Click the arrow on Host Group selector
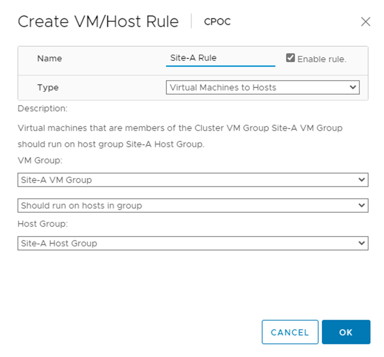 [x=362, y=243]
